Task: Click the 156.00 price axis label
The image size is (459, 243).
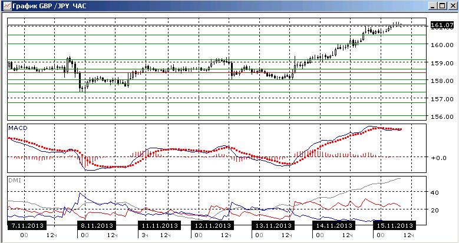Action: (x=442, y=116)
